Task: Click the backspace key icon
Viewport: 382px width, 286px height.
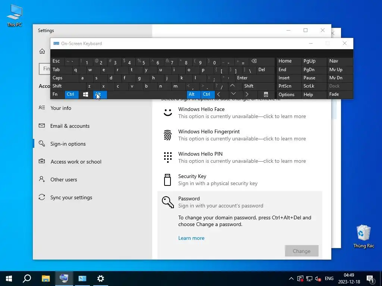Action: [262, 61]
